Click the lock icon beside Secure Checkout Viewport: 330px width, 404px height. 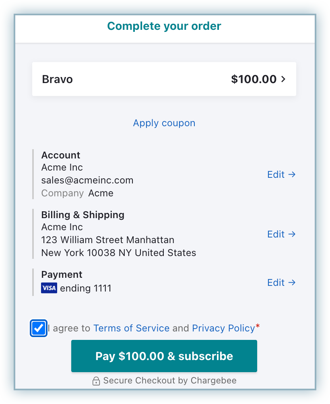[96, 381]
